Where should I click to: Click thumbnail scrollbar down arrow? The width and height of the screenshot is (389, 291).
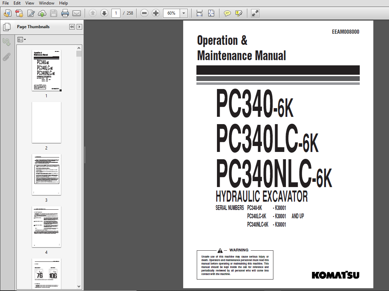tap(79, 286)
